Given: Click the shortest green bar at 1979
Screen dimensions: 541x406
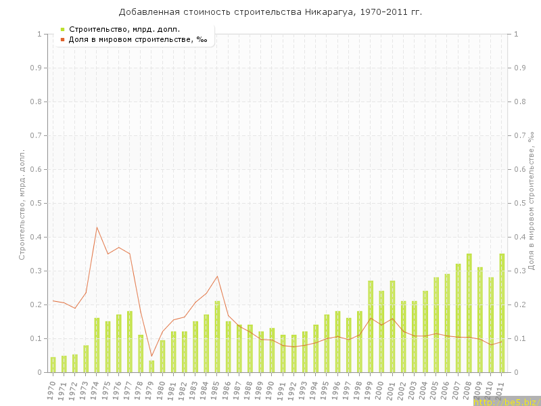Looking at the screenshot, I should point(151,366).
